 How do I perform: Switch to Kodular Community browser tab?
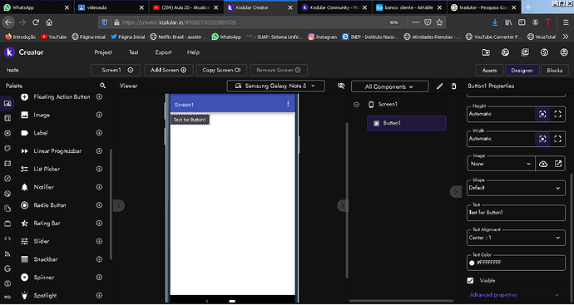[335, 7]
